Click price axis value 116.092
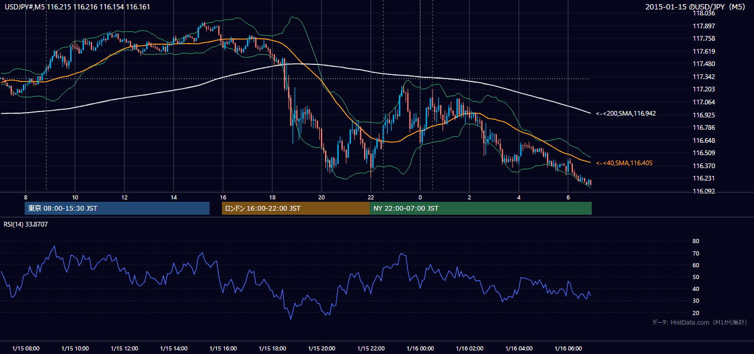 (x=703, y=191)
